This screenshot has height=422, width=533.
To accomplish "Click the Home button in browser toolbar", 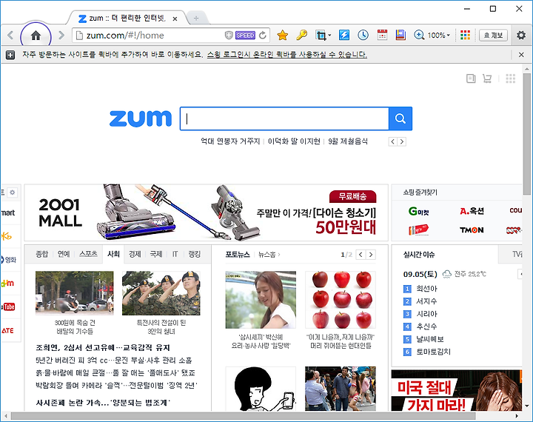I will pos(36,36).
